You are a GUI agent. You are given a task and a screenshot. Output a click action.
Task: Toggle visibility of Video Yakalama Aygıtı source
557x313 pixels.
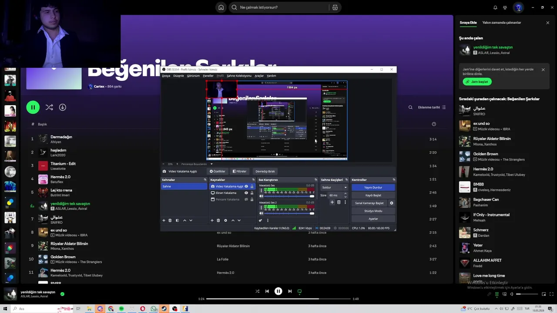(246, 186)
